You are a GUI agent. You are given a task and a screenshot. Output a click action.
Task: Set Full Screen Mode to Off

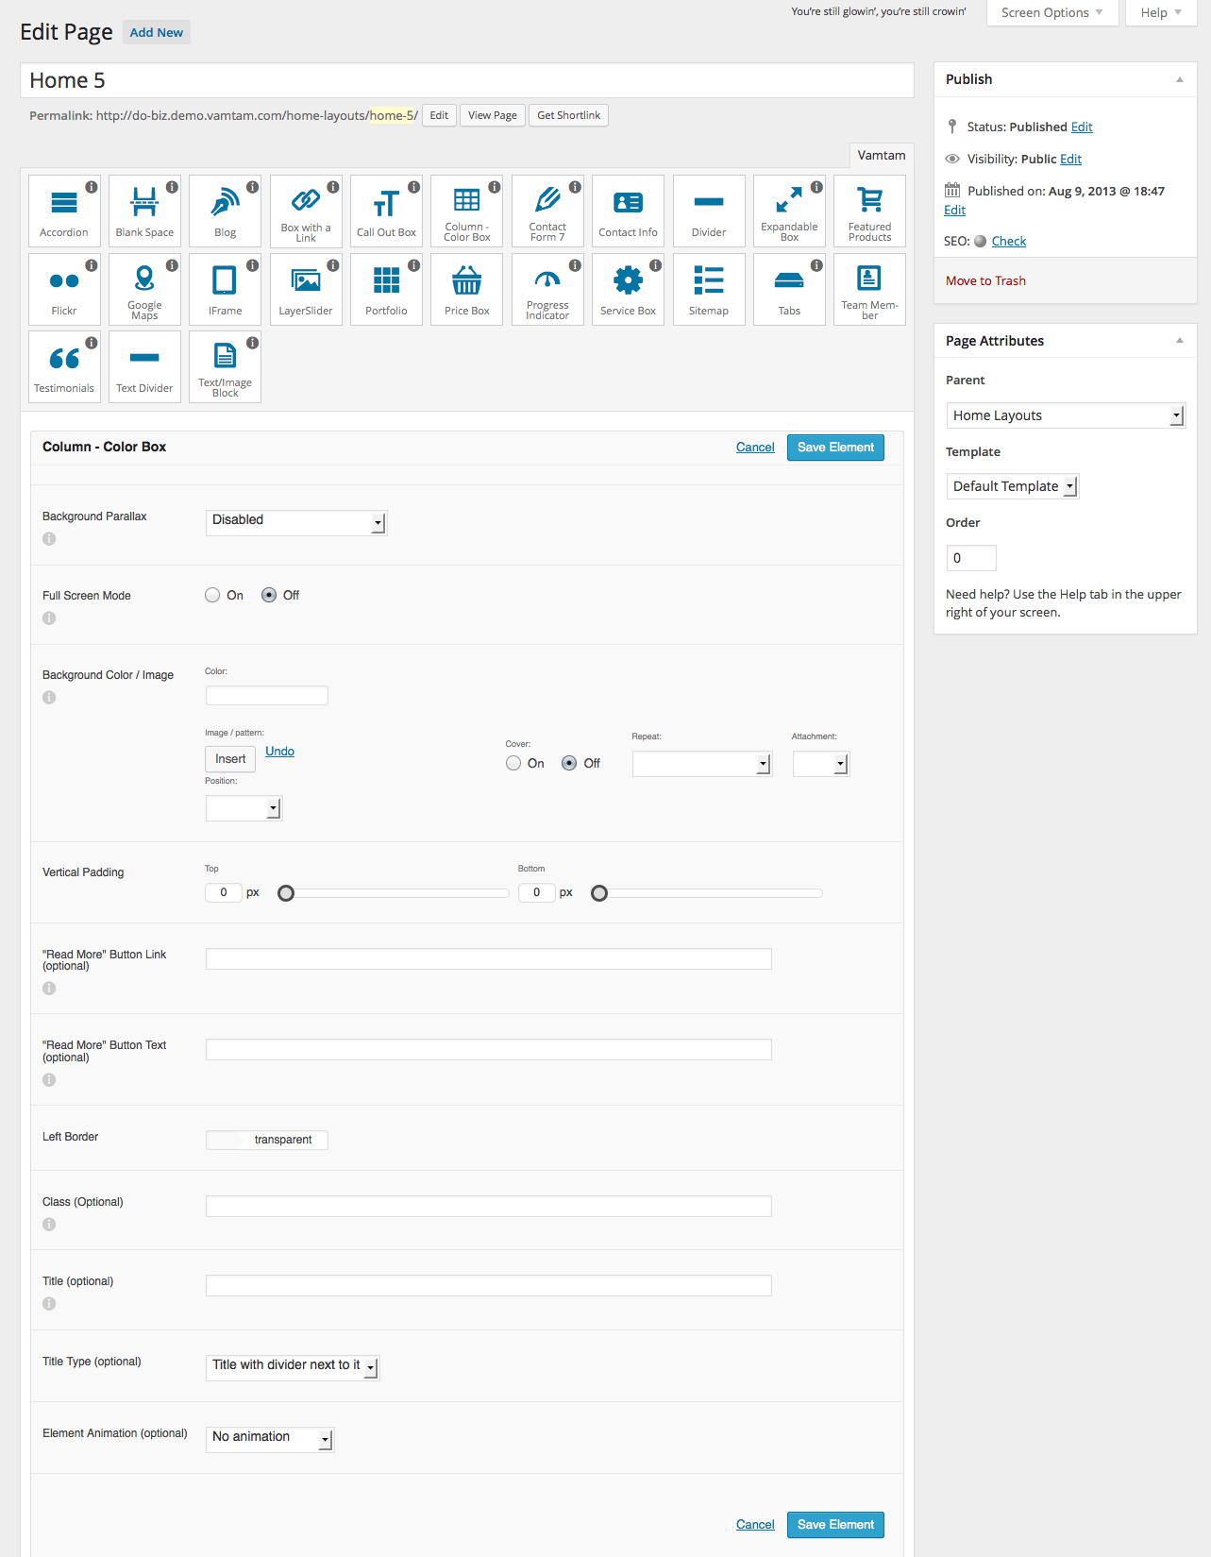(x=269, y=595)
